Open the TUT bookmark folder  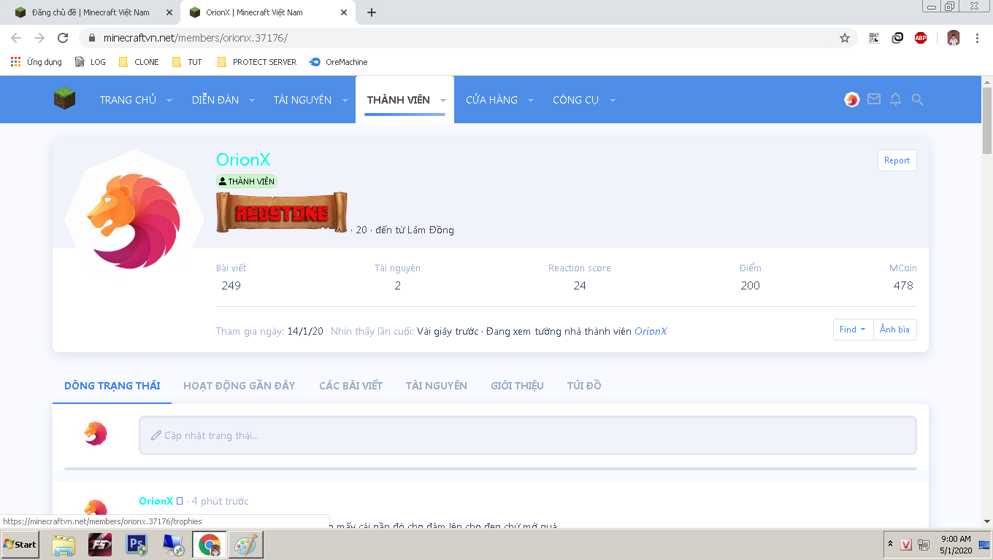click(187, 62)
